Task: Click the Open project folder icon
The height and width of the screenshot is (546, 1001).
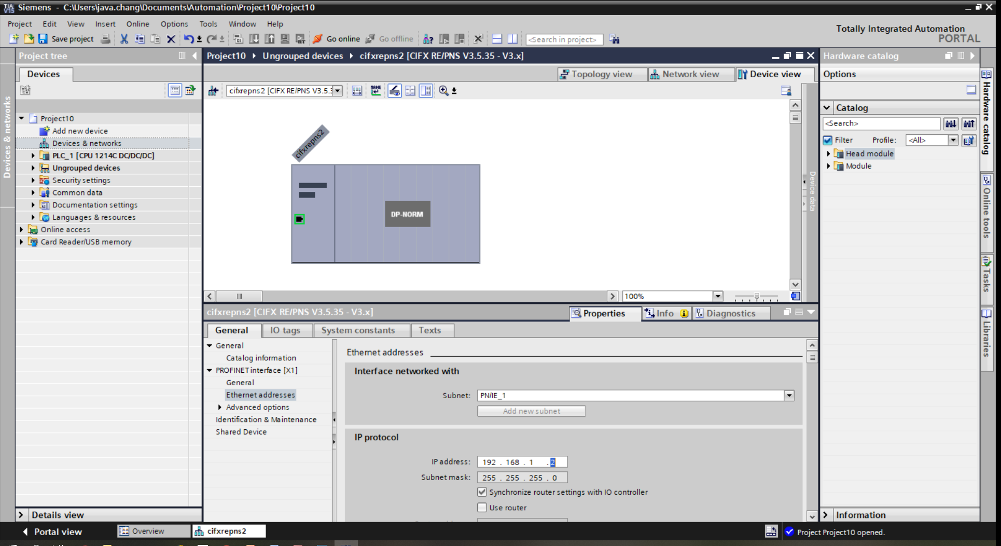Action: pyautogui.click(x=29, y=39)
